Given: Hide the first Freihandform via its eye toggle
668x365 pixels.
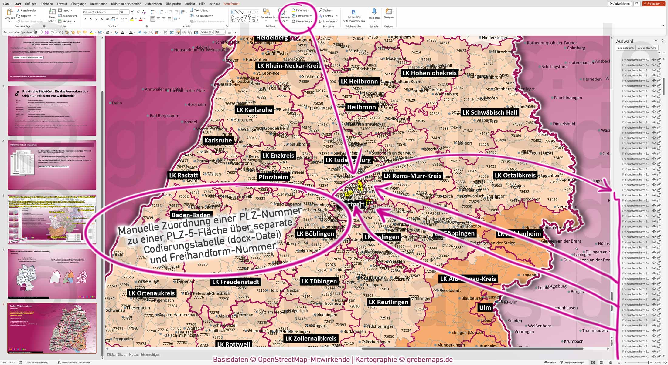Looking at the screenshot, I should pyautogui.click(x=654, y=60).
